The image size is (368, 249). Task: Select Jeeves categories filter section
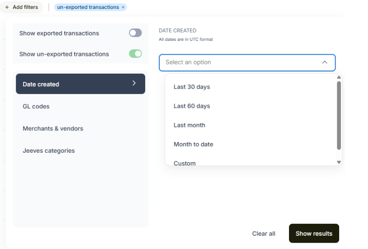(x=48, y=151)
